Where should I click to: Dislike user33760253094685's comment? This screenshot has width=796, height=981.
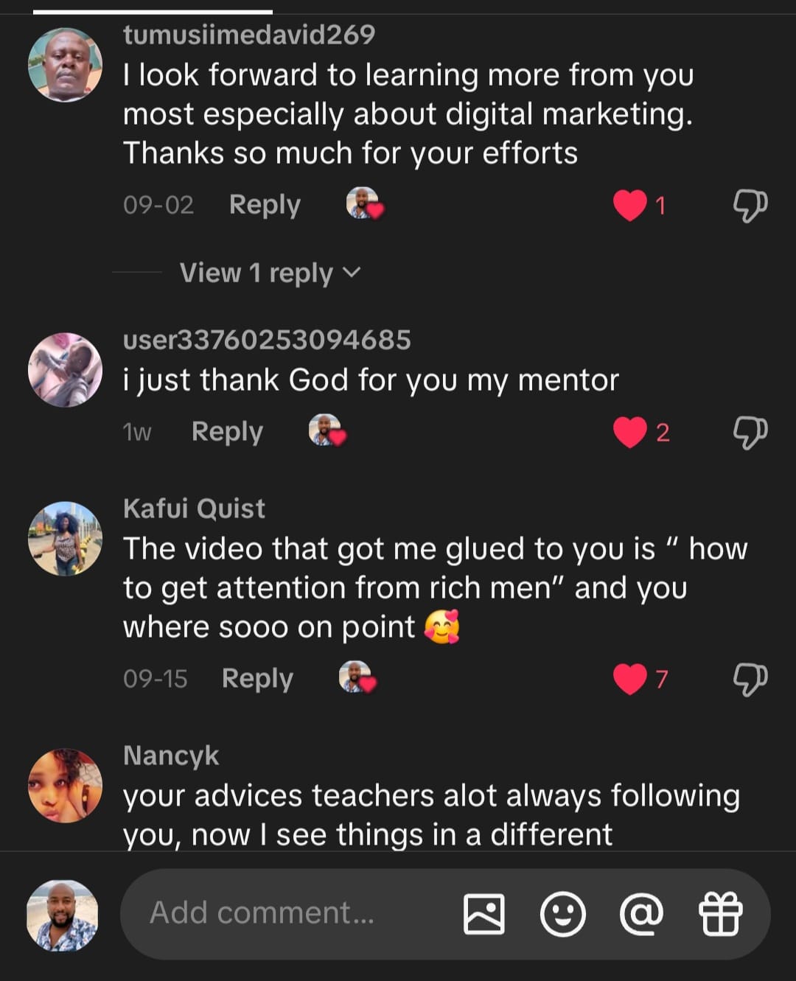click(750, 432)
